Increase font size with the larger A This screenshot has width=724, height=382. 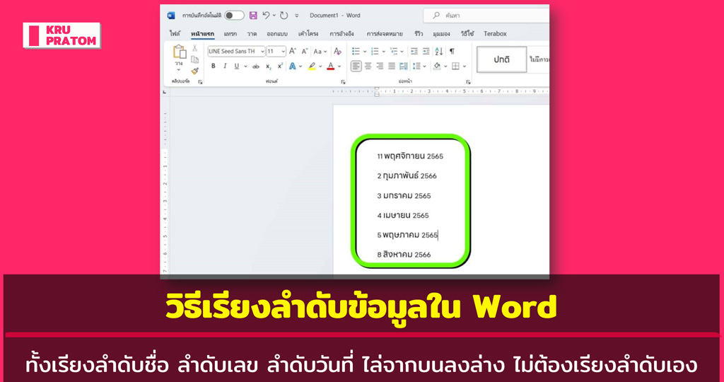click(x=292, y=51)
